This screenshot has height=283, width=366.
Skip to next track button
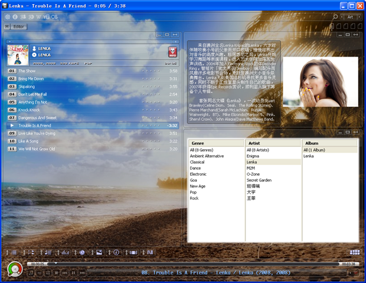click(82, 273)
